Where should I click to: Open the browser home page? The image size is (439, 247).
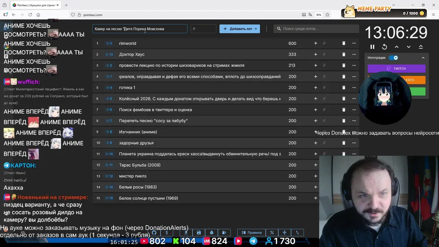[38, 15]
